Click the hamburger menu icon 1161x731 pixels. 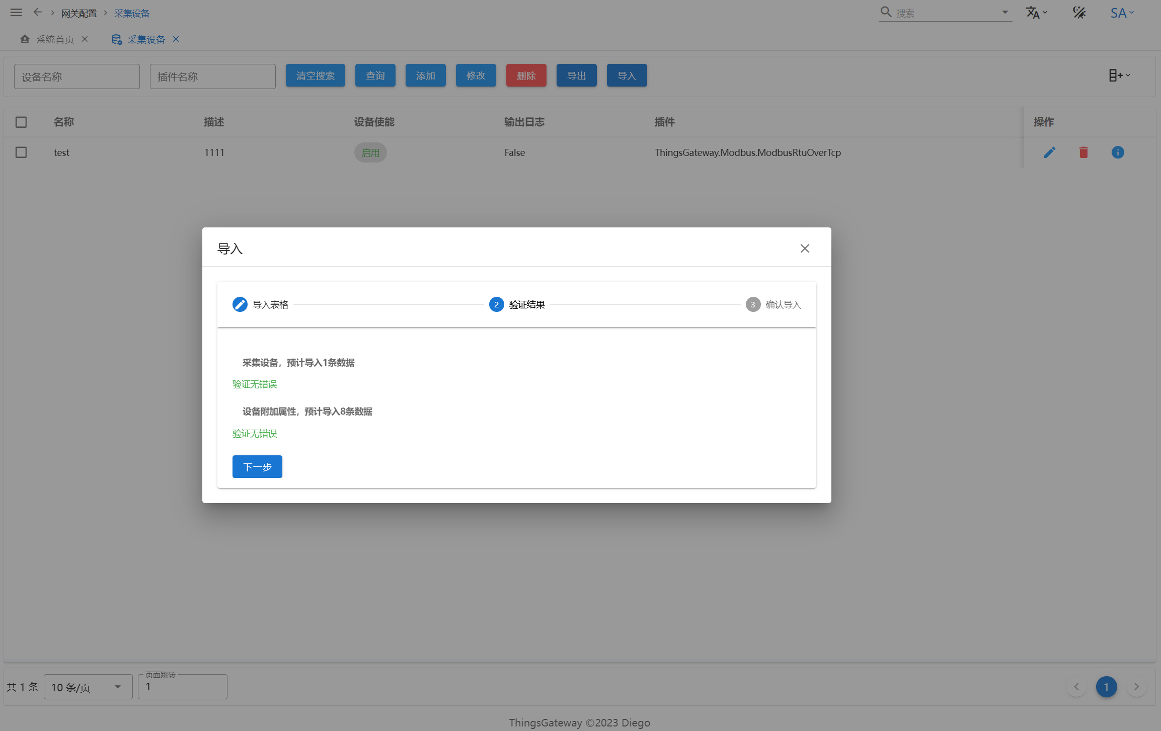pos(16,13)
